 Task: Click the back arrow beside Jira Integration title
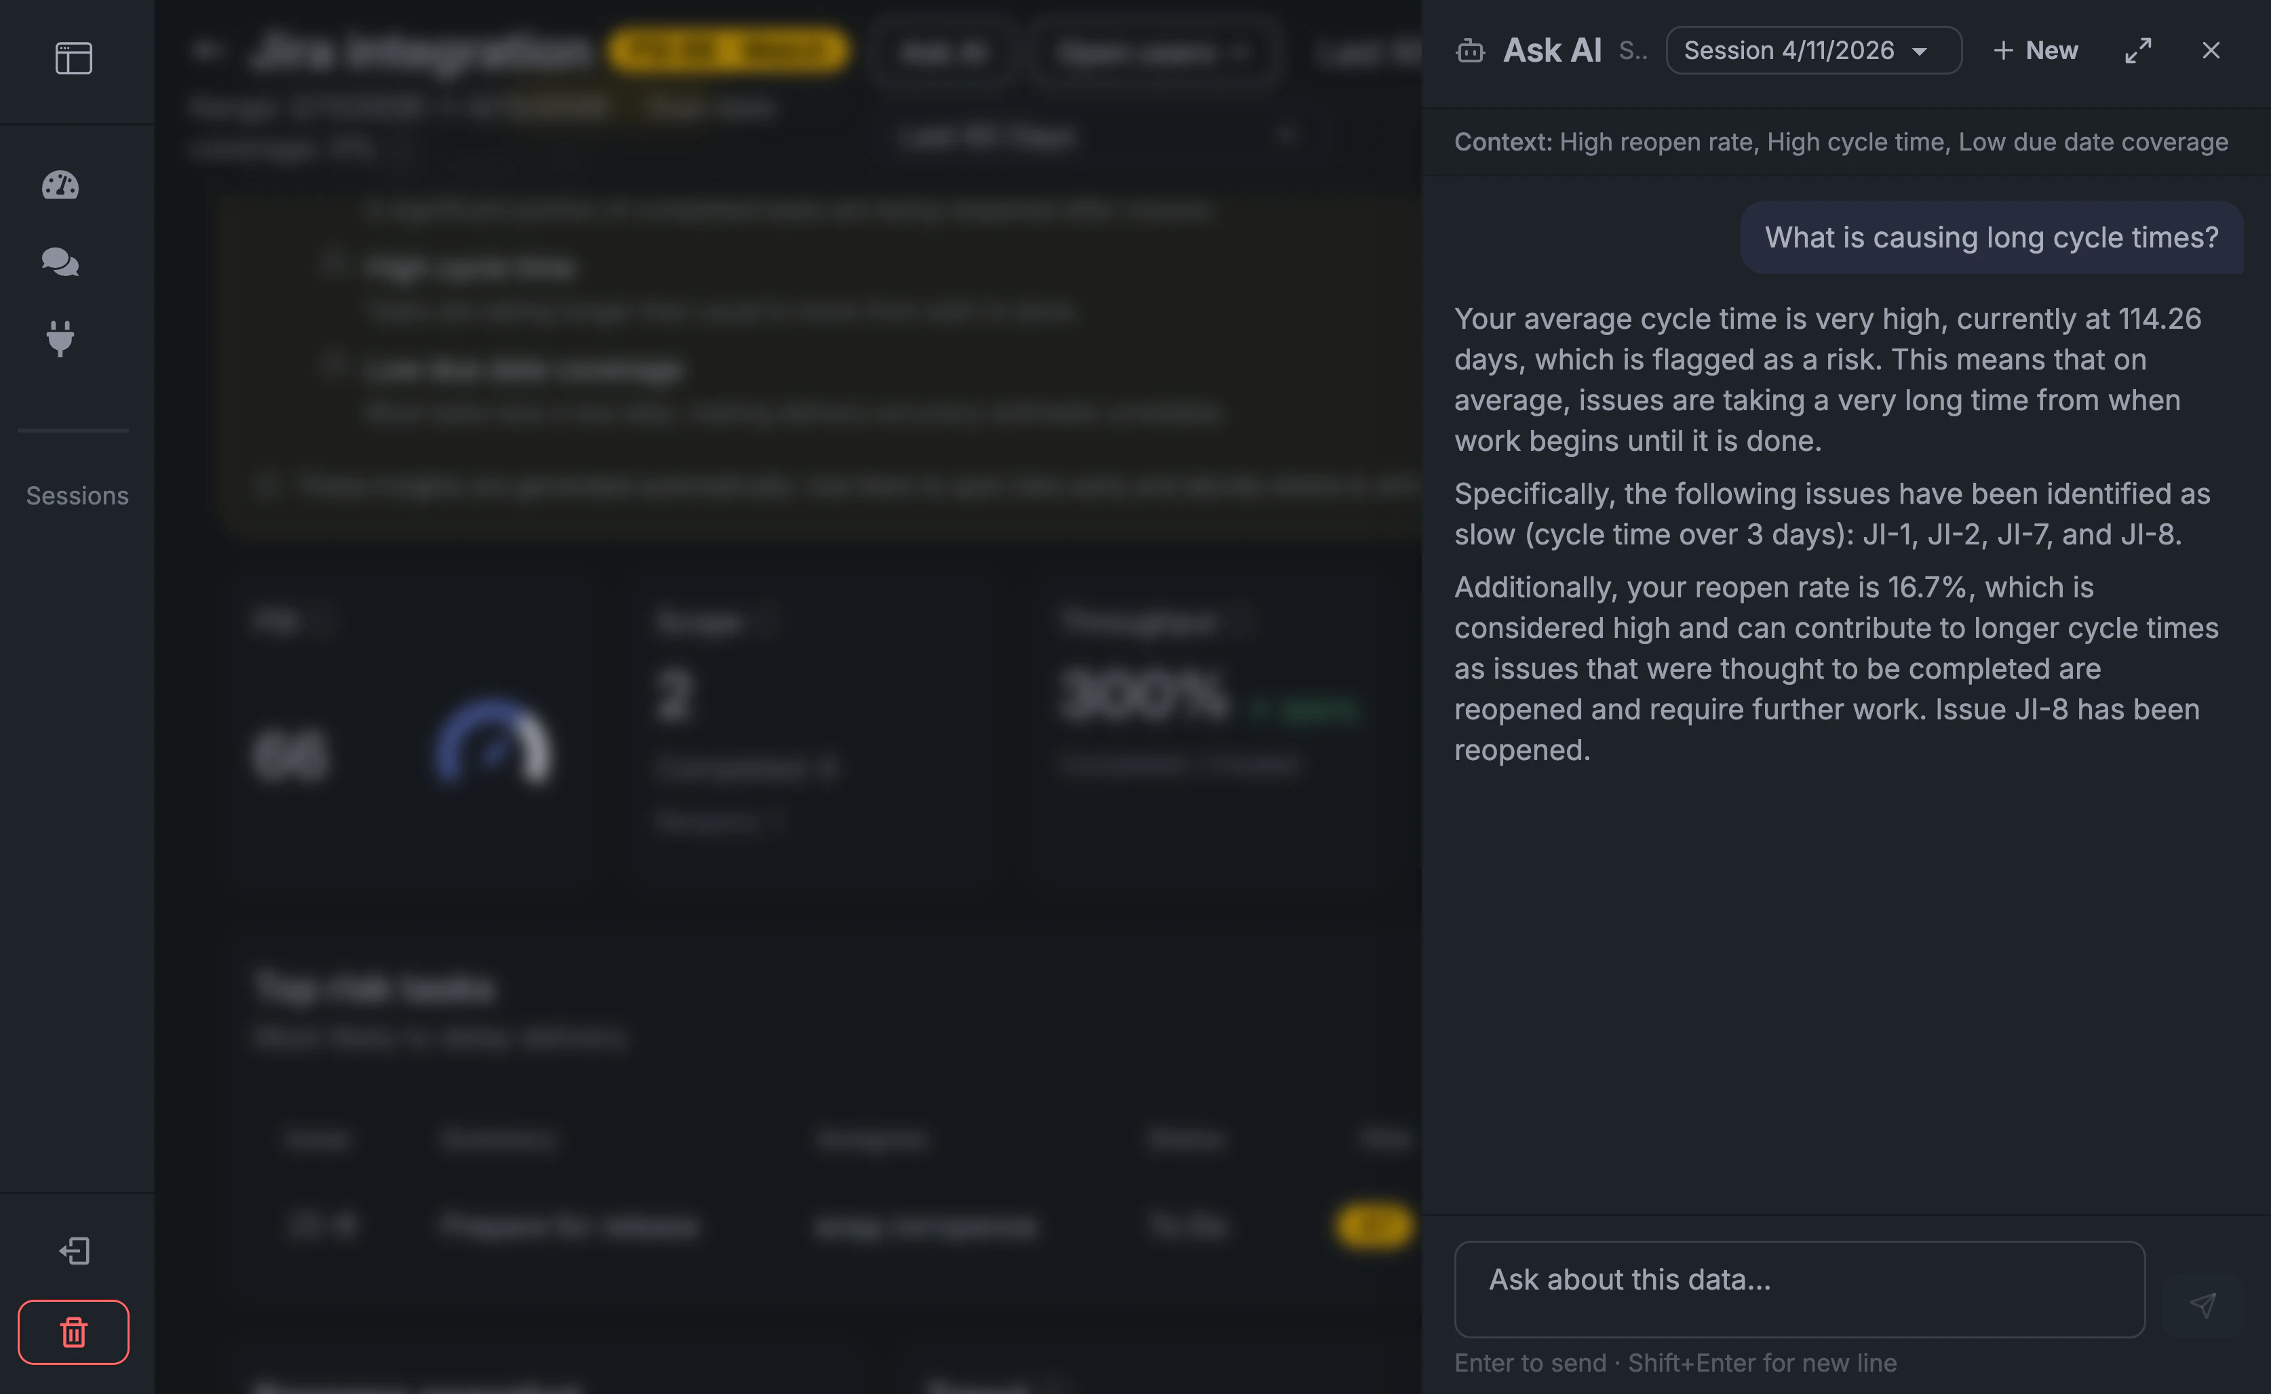click(x=208, y=51)
